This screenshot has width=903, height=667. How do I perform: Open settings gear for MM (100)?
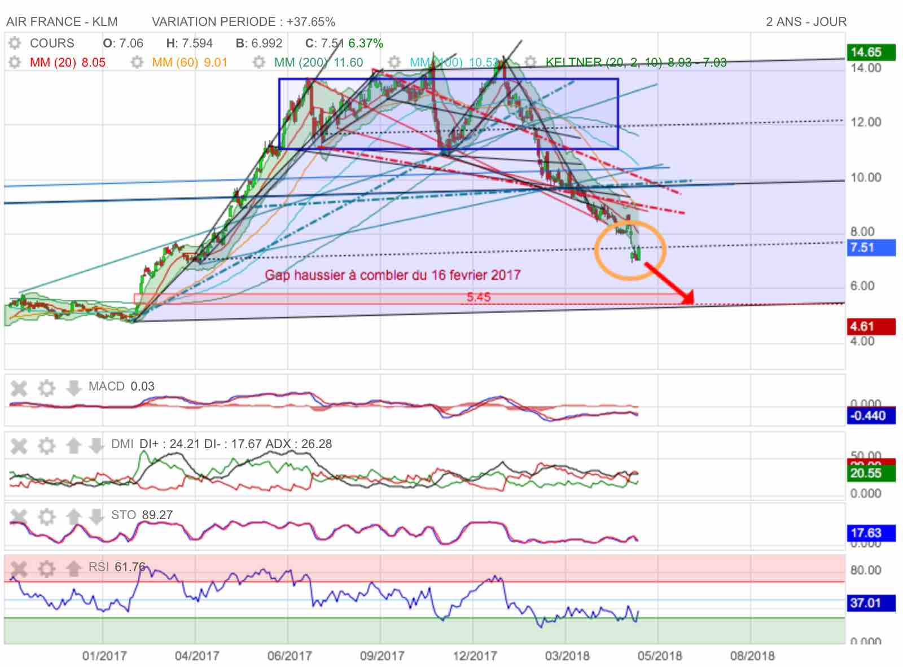pyautogui.click(x=394, y=62)
